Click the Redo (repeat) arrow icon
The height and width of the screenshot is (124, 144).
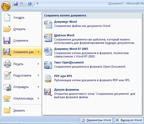(x=30, y=4)
